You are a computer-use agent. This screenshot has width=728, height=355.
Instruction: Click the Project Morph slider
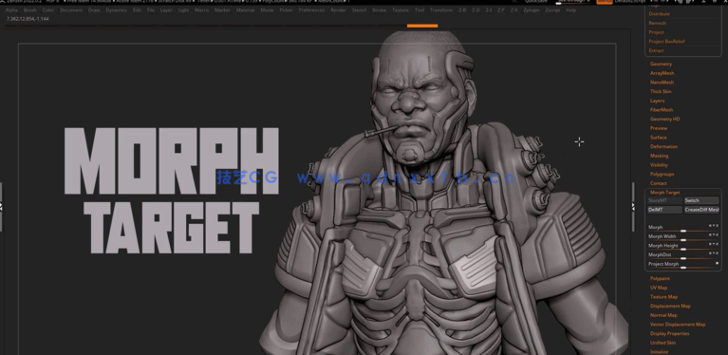(683, 265)
